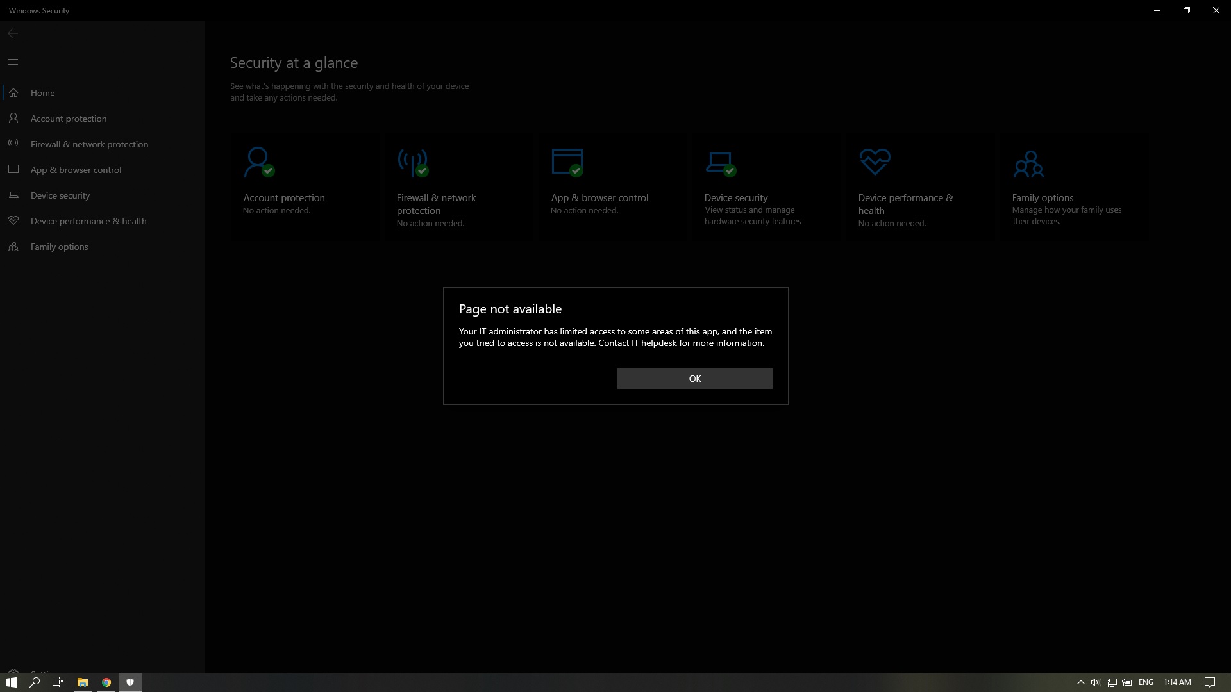Open Firewall & network protection sidebar item
This screenshot has width=1231, height=692.
pyautogui.click(x=103, y=144)
